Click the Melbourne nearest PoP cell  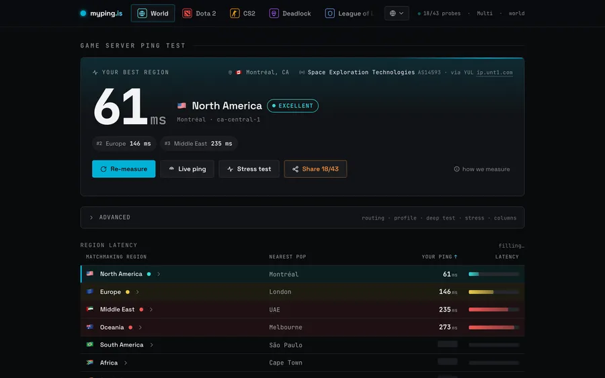point(286,328)
